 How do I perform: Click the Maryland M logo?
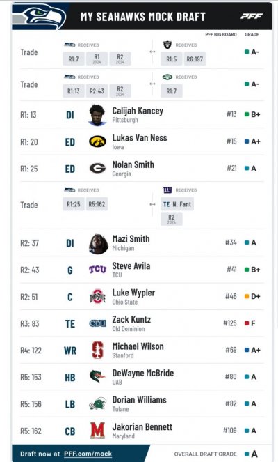pyautogui.click(x=97, y=430)
